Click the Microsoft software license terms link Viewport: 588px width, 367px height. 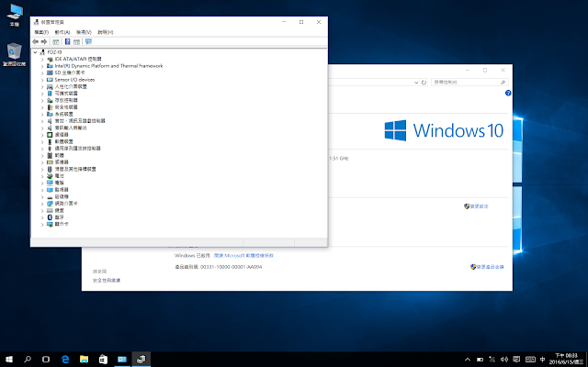pos(243,256)
